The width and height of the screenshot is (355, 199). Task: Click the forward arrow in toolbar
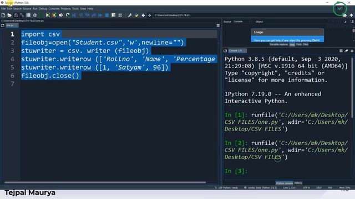[149, 15]
